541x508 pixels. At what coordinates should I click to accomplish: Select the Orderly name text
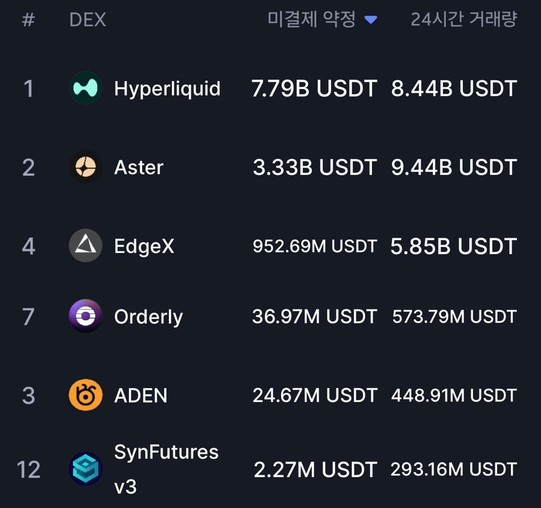click(148, 317)
